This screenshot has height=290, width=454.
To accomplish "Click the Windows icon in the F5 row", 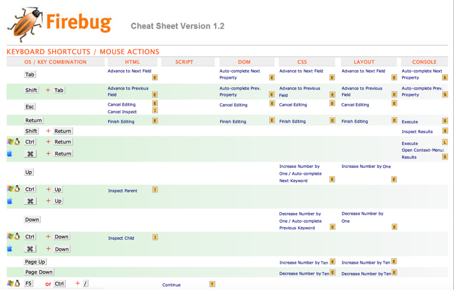I will pyautogui.click(x=10, y=283).
